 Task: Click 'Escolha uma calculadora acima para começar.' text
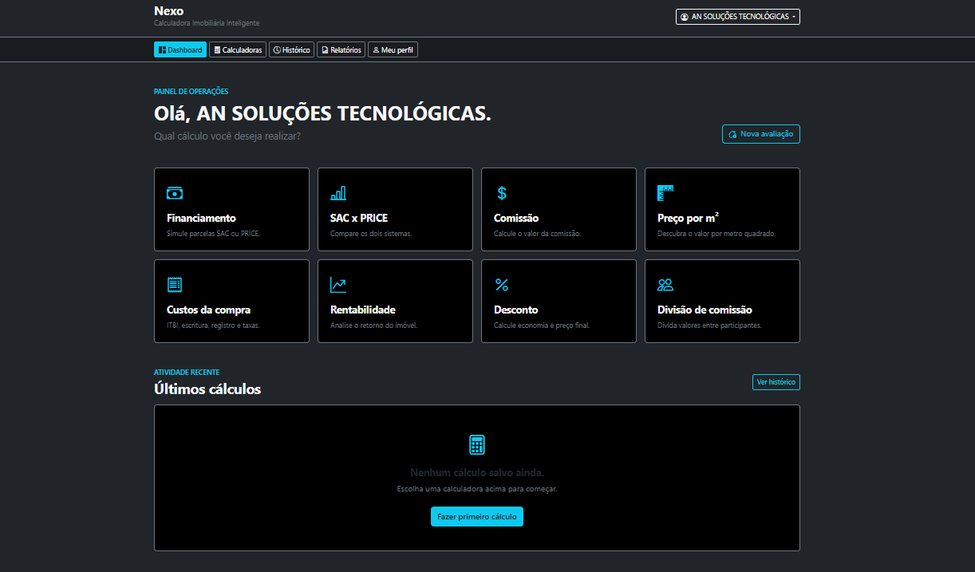(477, 489)
